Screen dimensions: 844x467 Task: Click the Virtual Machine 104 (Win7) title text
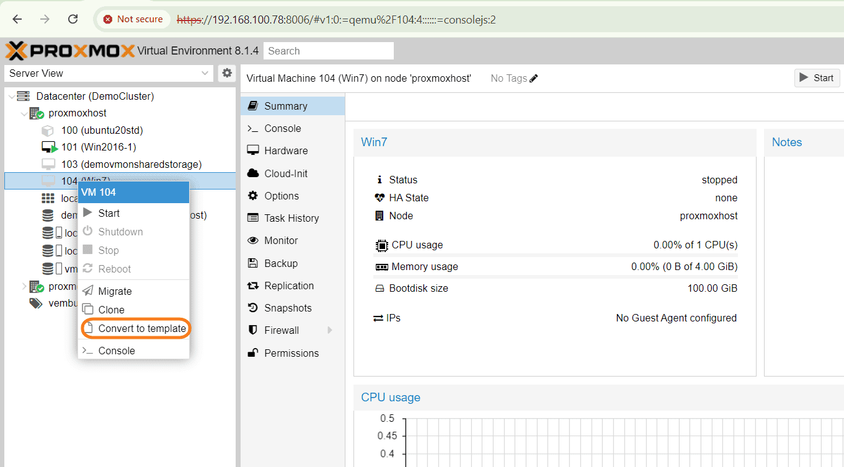click(x=359, y=78)
